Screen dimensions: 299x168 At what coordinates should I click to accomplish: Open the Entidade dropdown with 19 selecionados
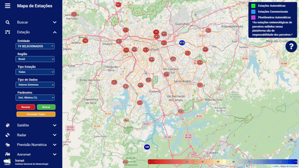pyautogui.click(x=35, y=46)
